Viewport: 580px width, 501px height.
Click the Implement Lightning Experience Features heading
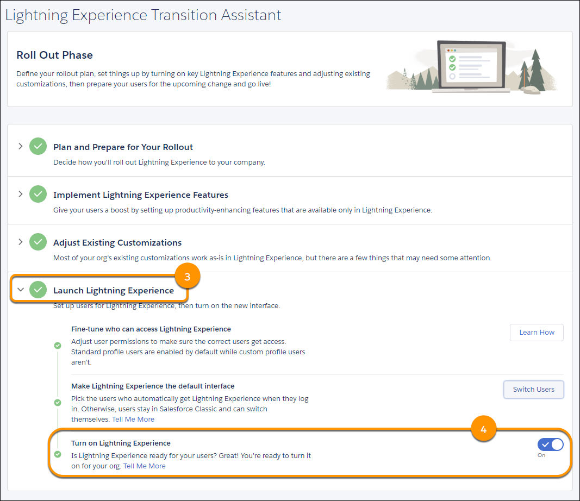[141, 195]
